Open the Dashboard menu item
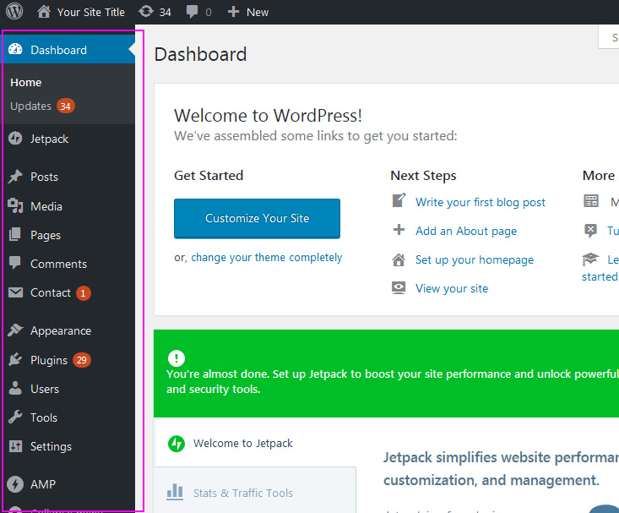619x513 pixels. [68, 49]
